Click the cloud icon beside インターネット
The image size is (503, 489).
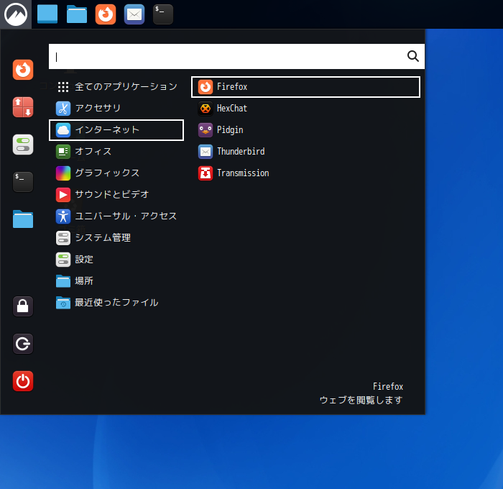pos(63,130)
